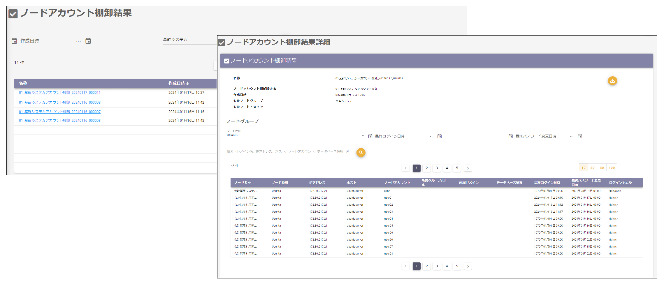Click the search magnifier icon in the detail panel
This screenshot has width=671, height=286.
pyautogui.click(x=361, y=152)
